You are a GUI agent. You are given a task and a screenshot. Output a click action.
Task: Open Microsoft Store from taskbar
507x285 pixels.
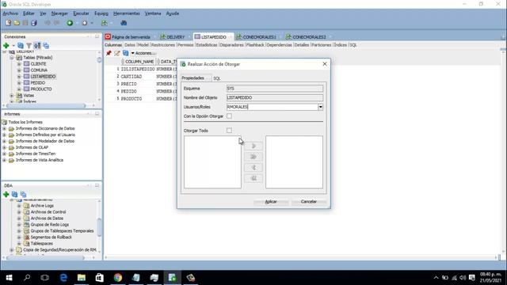100,278
